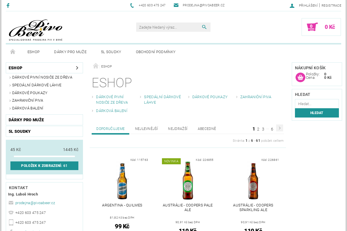Click the 0 Kč cart total in header
The height and width of the screenshot is (231, 347).
click(330, 27)
